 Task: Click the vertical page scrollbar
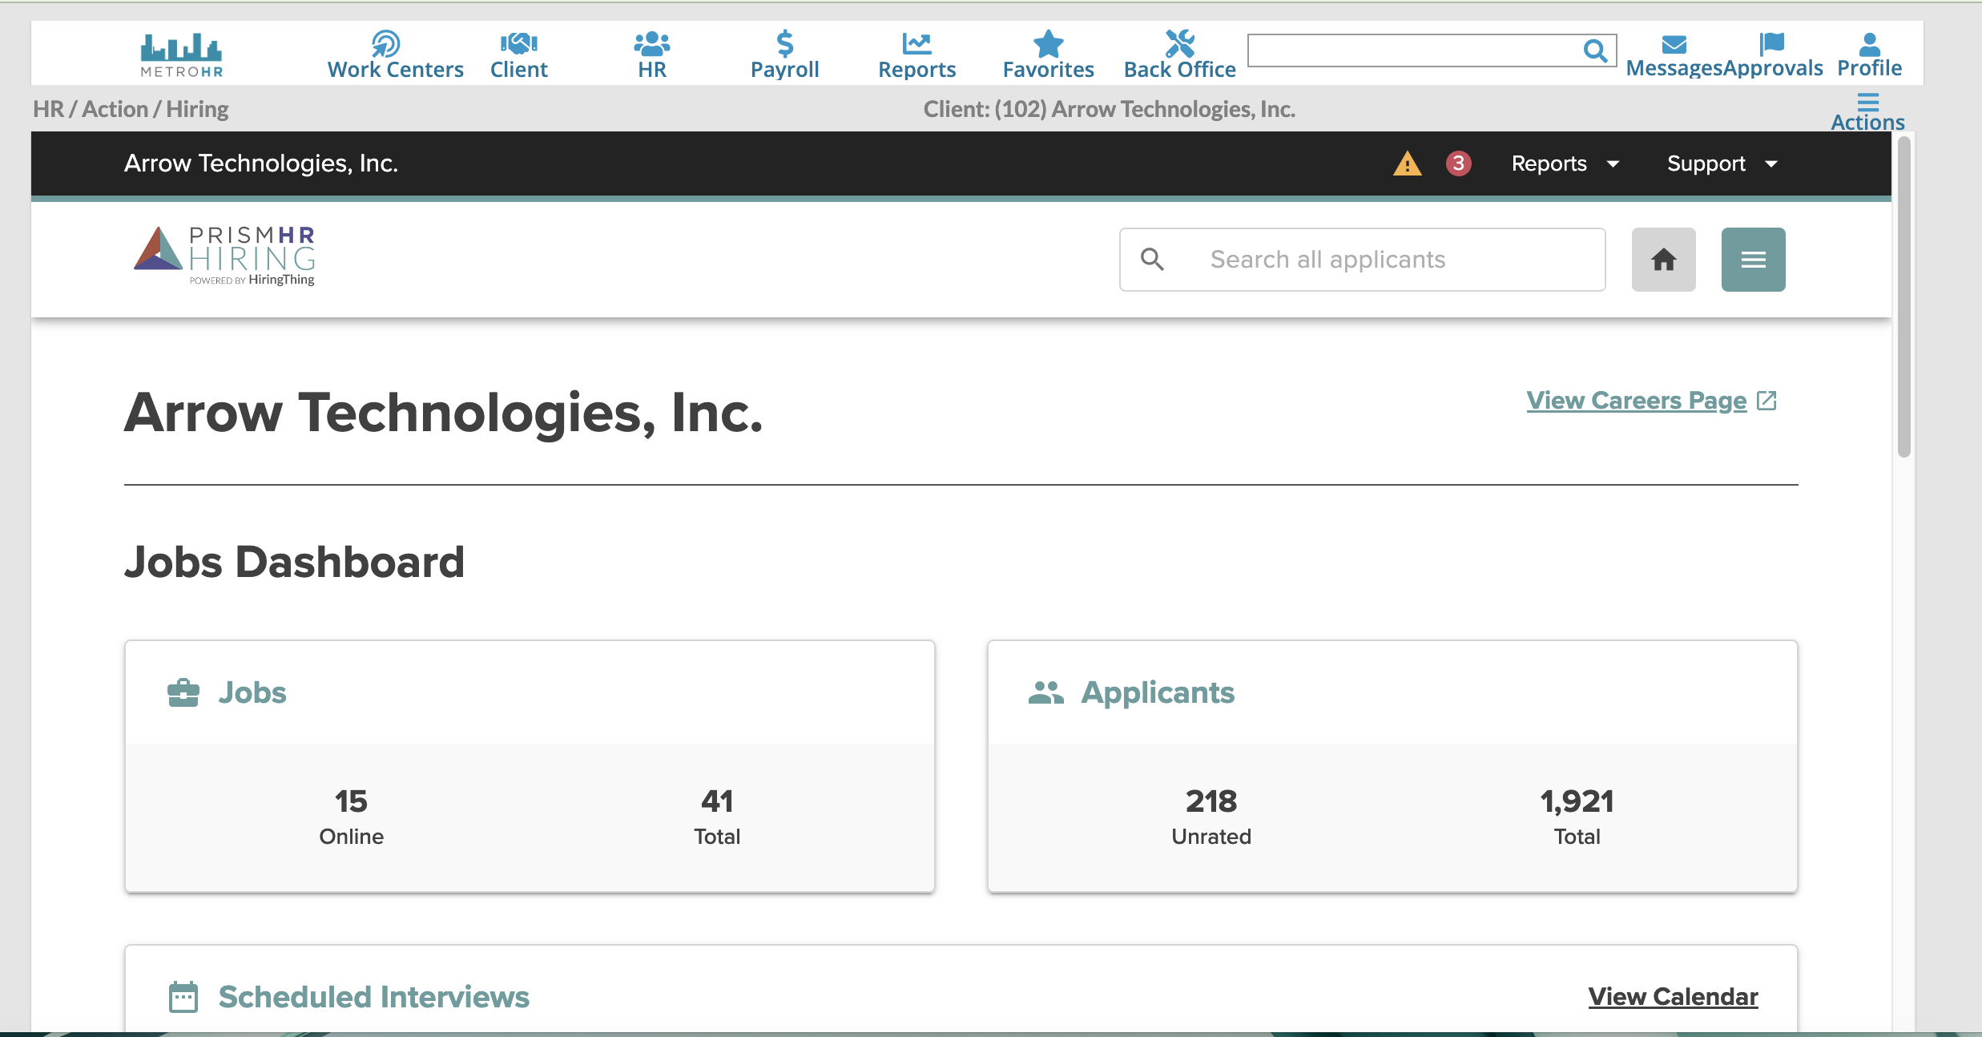(1904, 297)
